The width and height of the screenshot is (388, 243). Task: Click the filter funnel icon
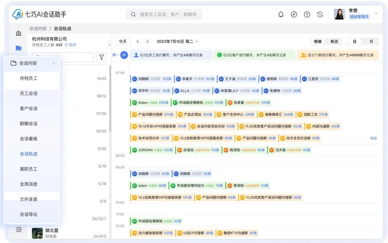click(101, 57)
